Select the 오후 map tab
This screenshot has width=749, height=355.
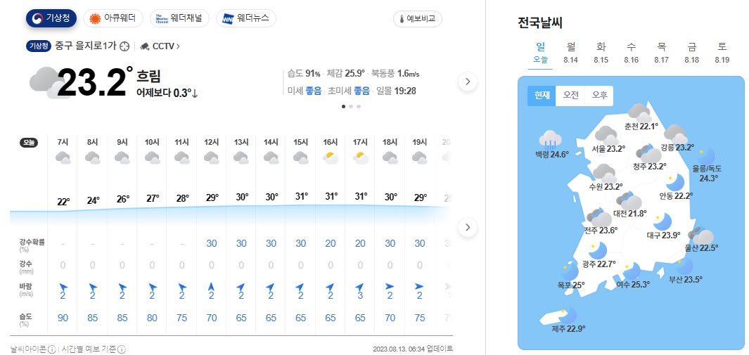(599, 96)
